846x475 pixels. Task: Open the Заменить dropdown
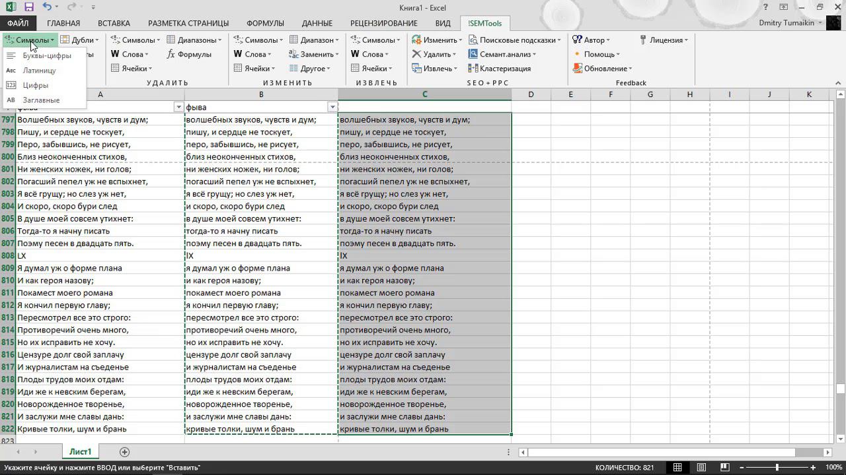pos(315,54)
